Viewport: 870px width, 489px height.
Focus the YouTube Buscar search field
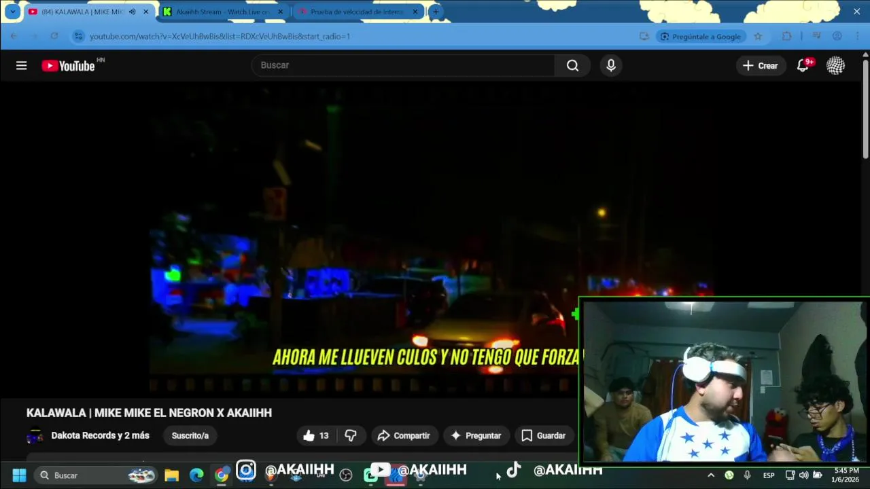[404, 65]
